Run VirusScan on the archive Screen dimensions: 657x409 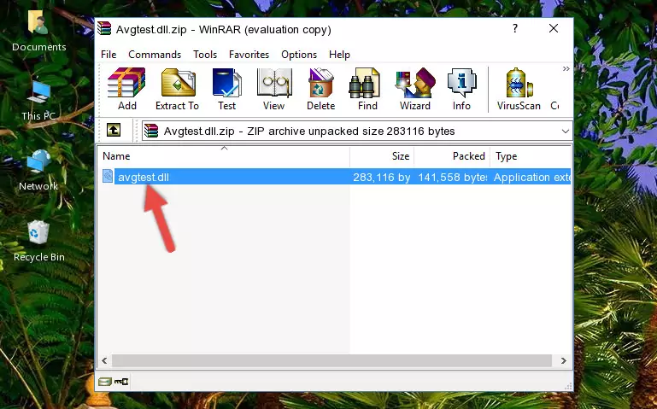click(519, 89)
